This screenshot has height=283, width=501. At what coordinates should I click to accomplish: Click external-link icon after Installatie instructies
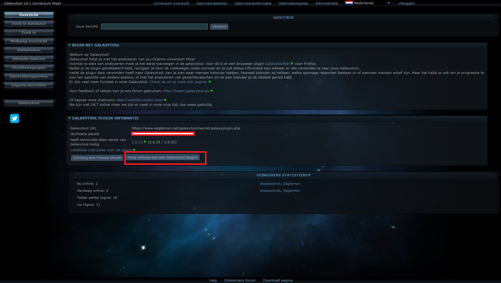coord(134,150)
